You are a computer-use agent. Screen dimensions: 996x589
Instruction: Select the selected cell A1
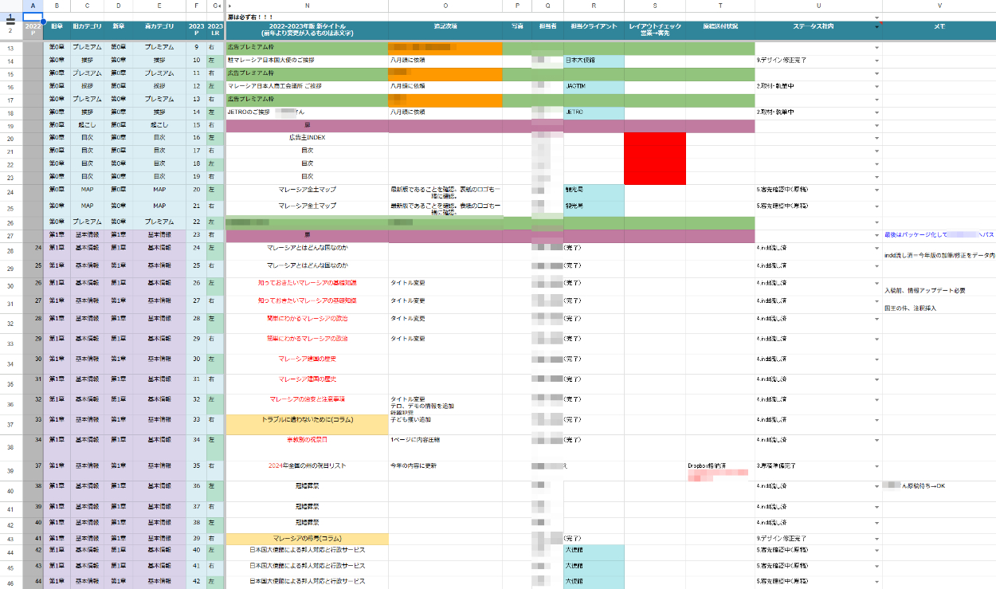point(33,16)
